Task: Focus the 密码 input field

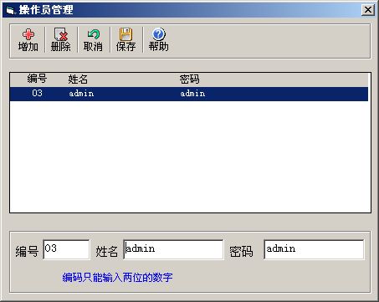Action: [x=314, y=249]
